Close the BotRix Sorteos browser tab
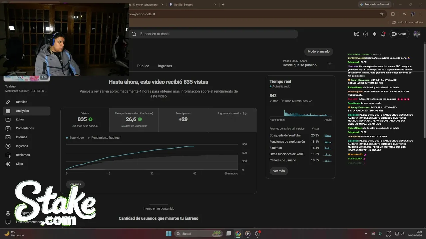The height and width of the screenshot is (239, 426). (x=215, y=4)
